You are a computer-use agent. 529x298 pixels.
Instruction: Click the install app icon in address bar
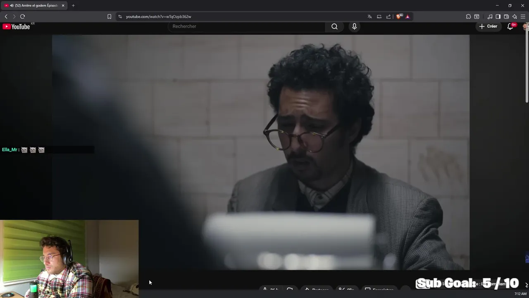point(379,17)
